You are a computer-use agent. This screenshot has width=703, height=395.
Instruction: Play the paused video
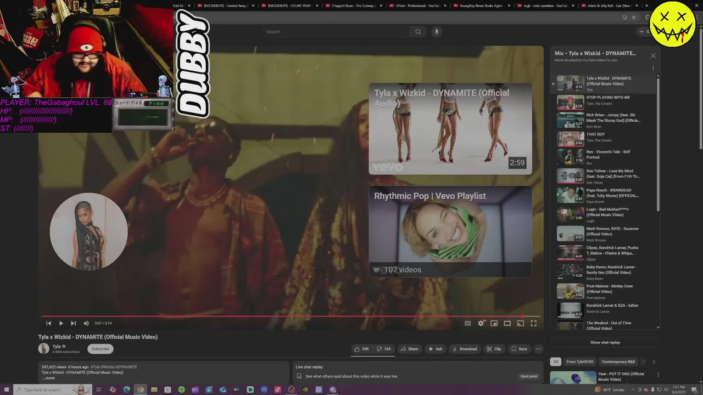pos(61,323)
